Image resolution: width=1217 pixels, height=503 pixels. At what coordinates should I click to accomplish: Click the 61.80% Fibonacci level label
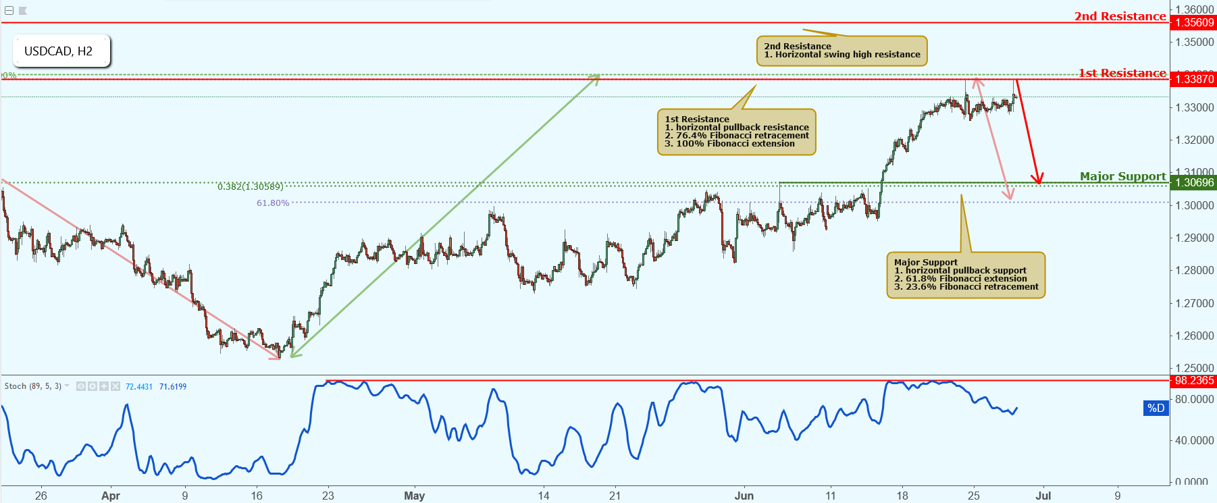pos(273,203)
